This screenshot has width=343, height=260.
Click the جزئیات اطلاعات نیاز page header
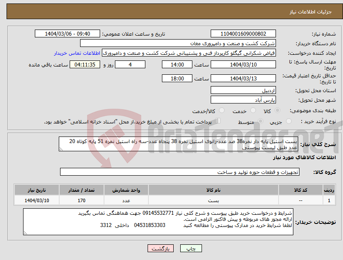311,12
